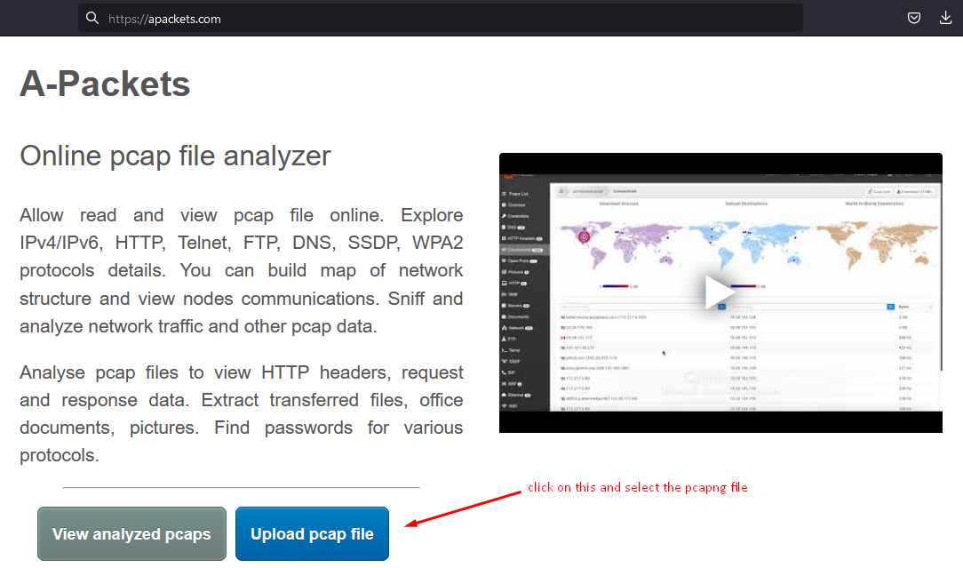Image resolution: width=963 pixels, height=568 pixels.
Task: Select DNS item in the video sidebar
Action: tap(515, 227)
